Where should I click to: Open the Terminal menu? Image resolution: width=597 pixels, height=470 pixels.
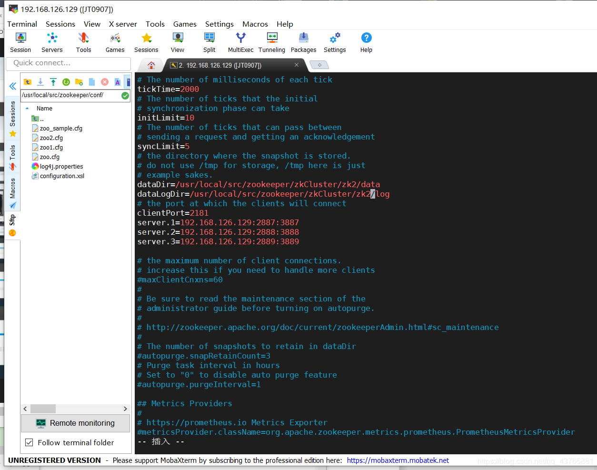(x=22, y=24)
